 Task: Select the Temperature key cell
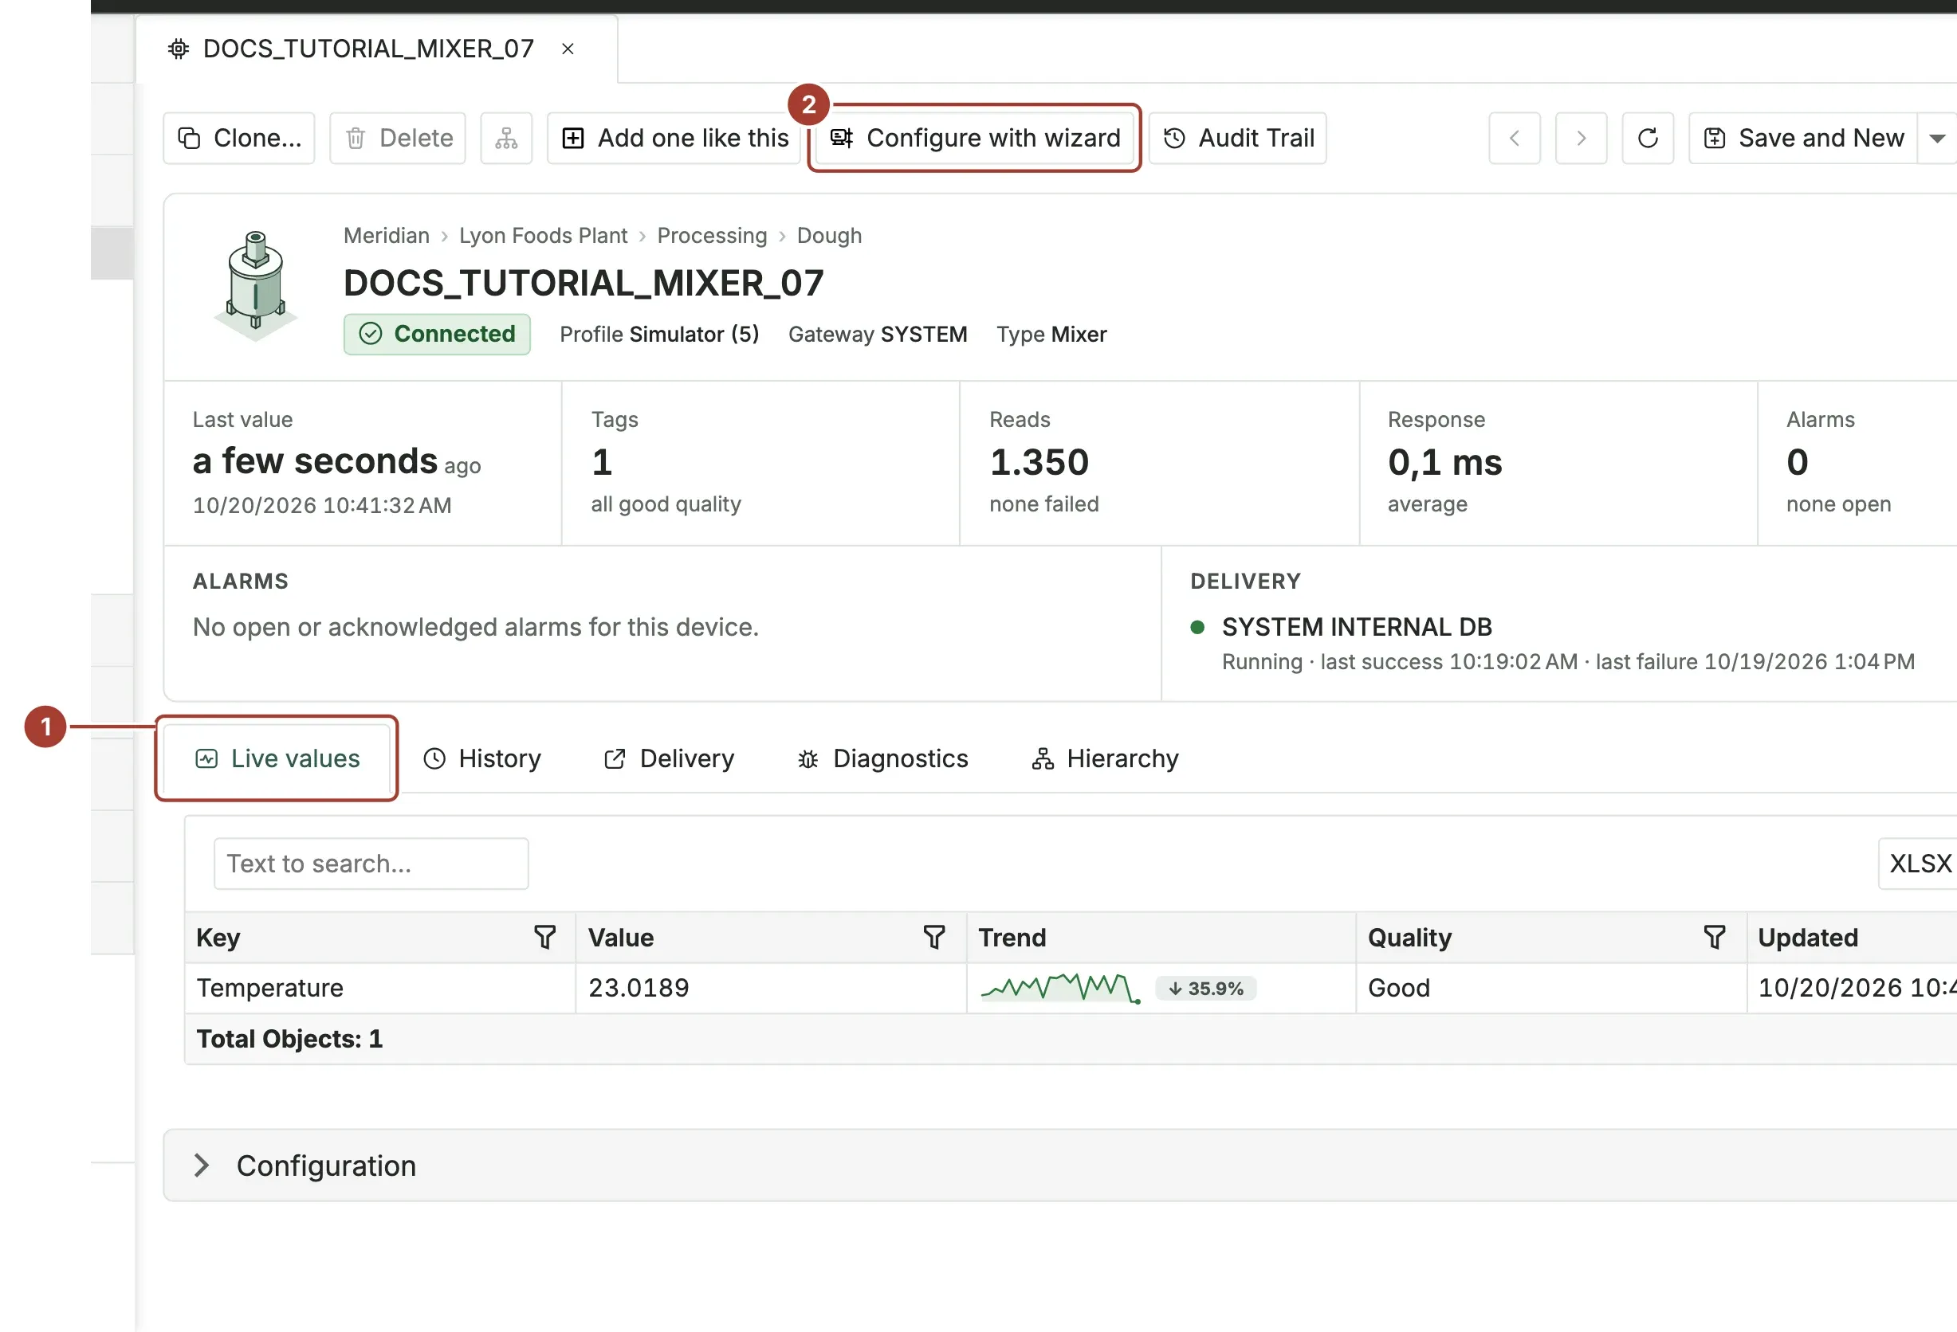click(379, 988)
